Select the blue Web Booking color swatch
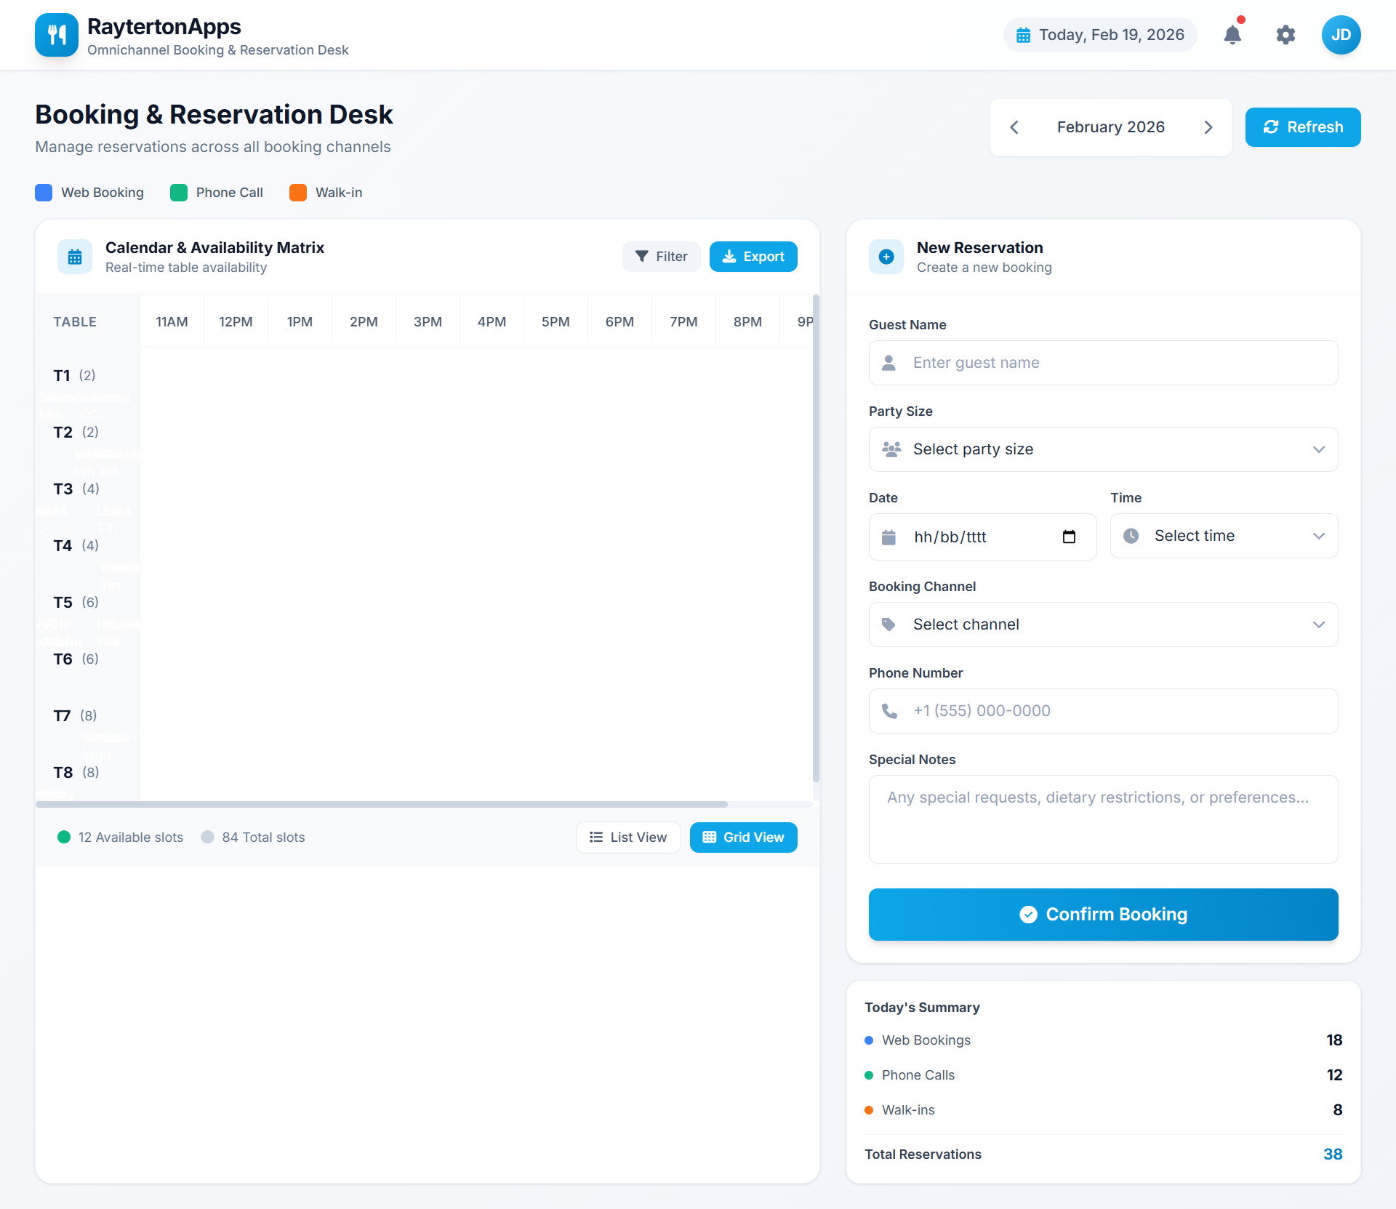1396x1209 pixels. pos(43,192)
